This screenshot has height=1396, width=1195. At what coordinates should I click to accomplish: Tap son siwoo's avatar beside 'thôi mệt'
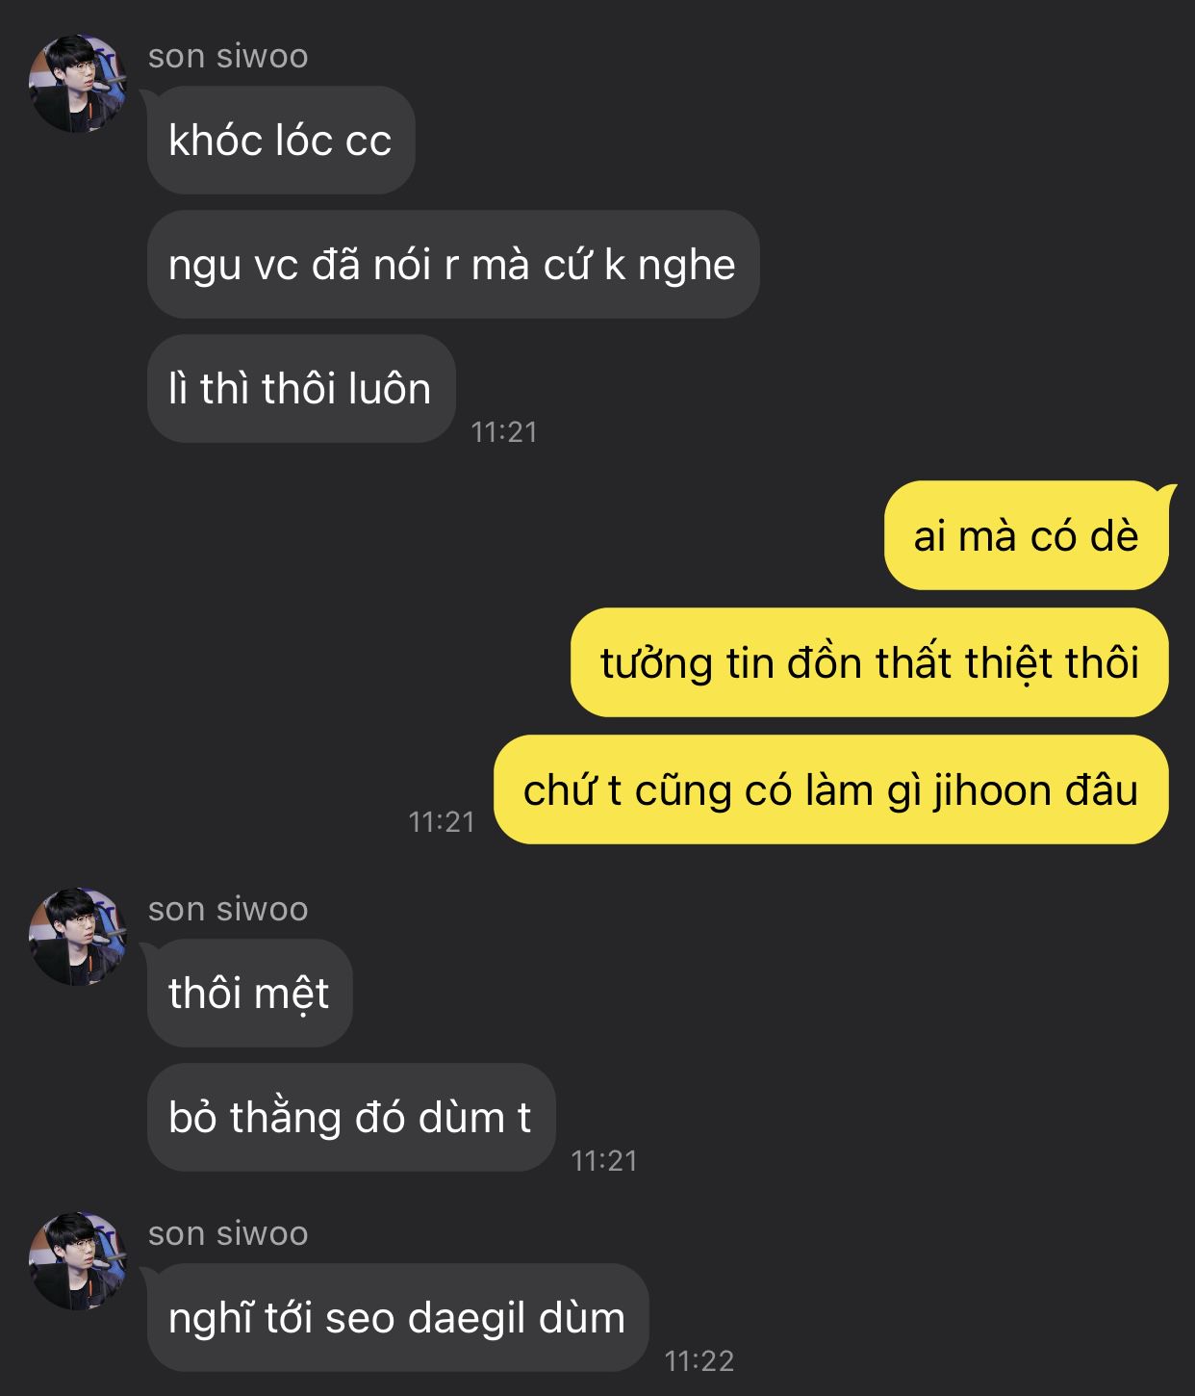[x=78, y=937]
